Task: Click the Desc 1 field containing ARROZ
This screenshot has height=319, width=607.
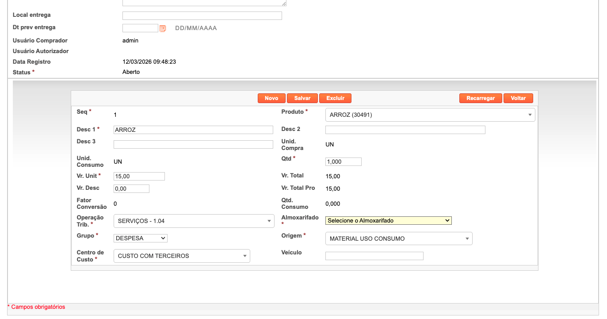Action: pos(193,130)
